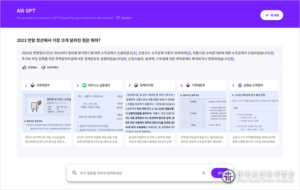The height and width of the screenshot is (190, 300).
Task: Click the 정책브리핑 source title
Action: pos(146,85)
